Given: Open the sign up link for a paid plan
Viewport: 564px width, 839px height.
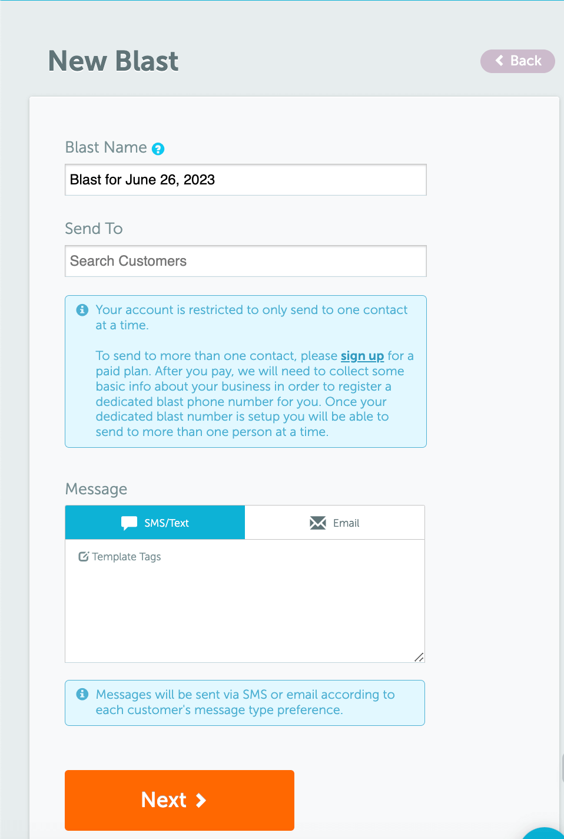Looking at the screenshot, I should pos(361,356).
